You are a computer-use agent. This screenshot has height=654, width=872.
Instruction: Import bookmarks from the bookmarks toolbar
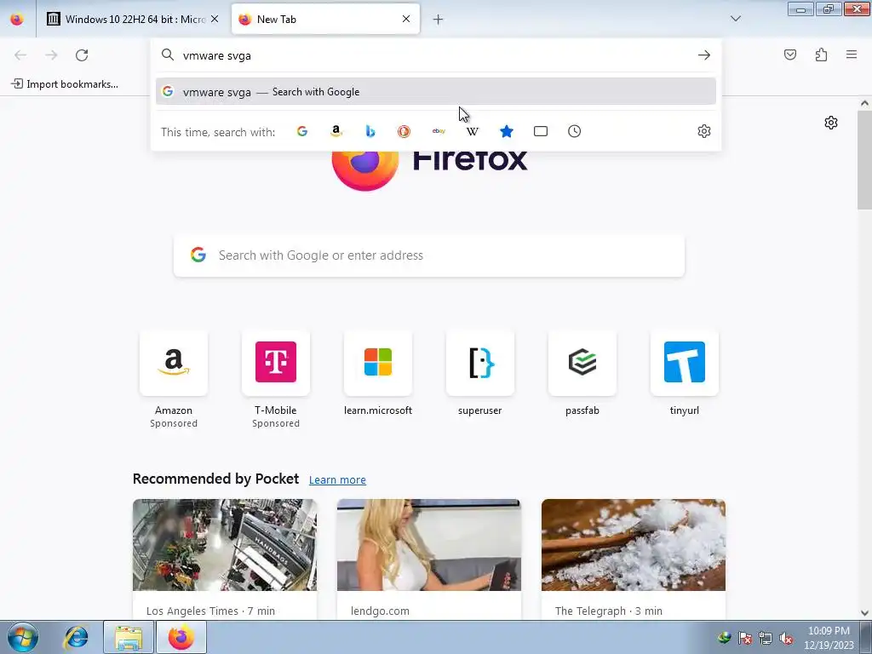(65, 84)
